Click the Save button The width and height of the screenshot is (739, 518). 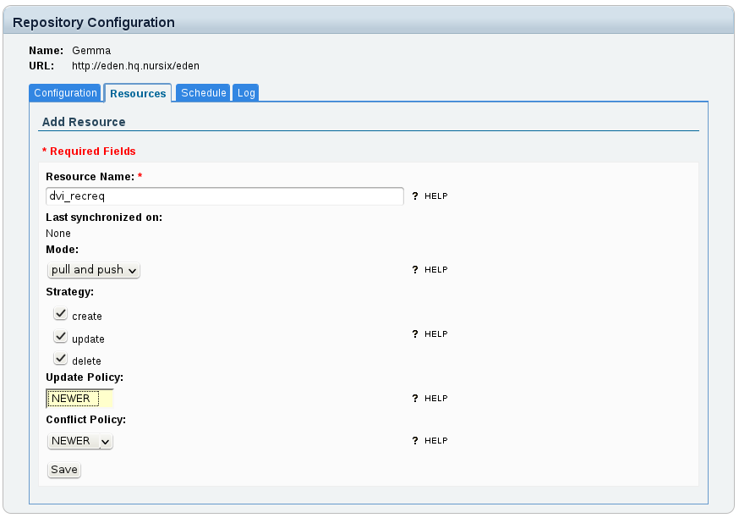pyautogui.click(x=63, y=470)
